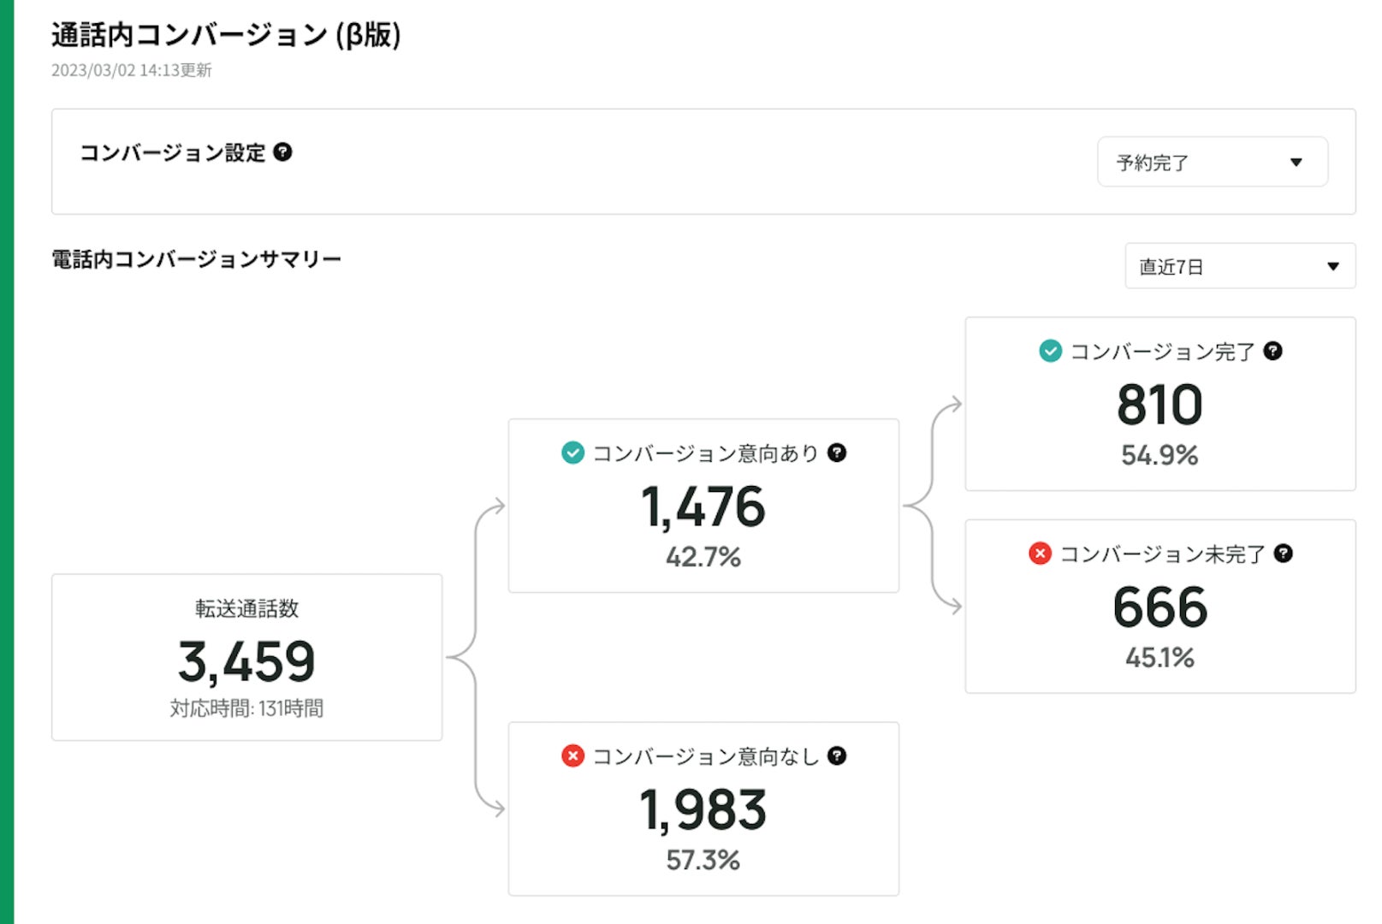Click green check icon for コンバージョン意向あり
This screenshot has width=1382, height=924.
coord(572,453)
